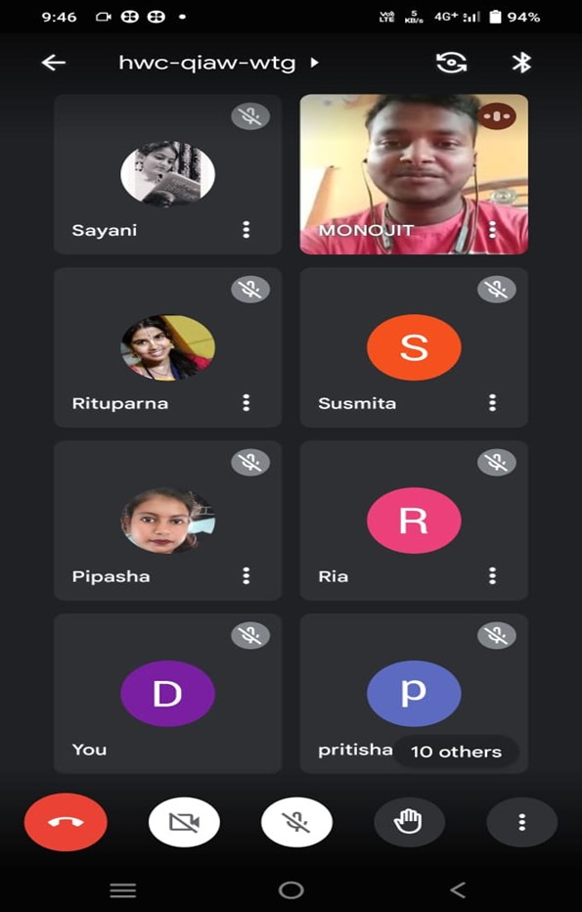Viewport: 582px width, 912px height.
Task: Open Bluetooth audio output options
Action: [x=521, y=63]
